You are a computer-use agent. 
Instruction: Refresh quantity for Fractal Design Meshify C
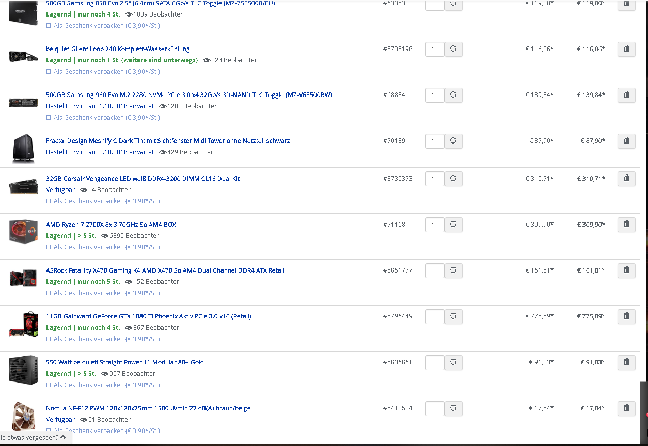pos(453,141)
